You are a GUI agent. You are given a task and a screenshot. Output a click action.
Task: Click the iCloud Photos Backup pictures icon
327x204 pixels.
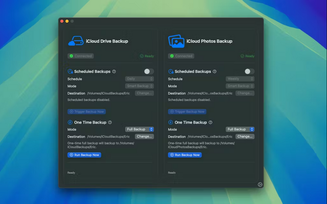click(176, 41)
